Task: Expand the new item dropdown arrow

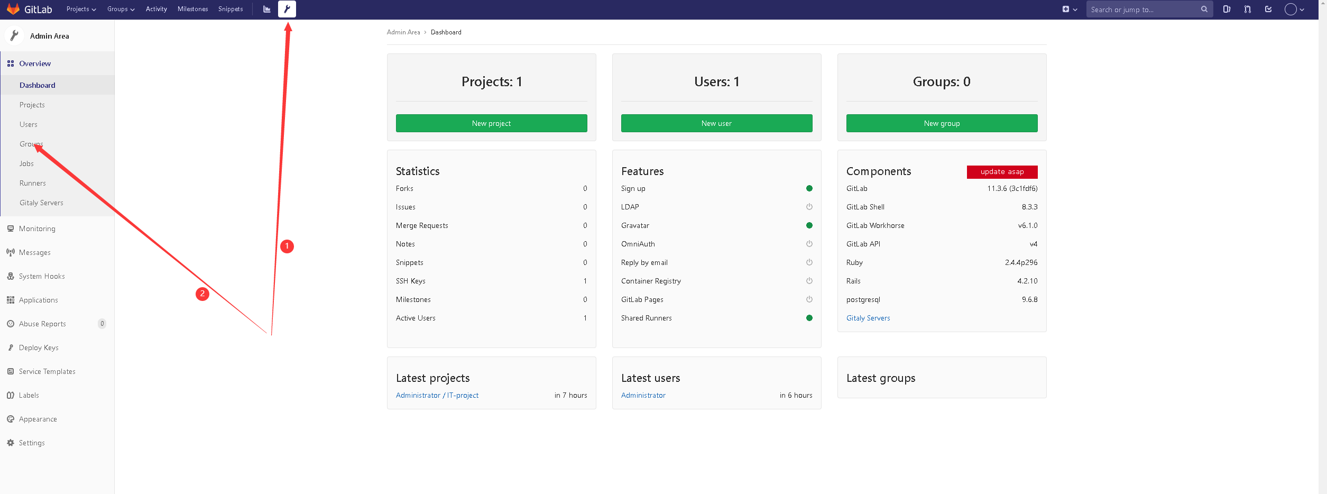Action: (x=1075, y=10)
